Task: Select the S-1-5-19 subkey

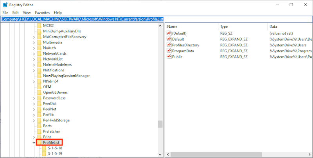Action: coord(55,154)
